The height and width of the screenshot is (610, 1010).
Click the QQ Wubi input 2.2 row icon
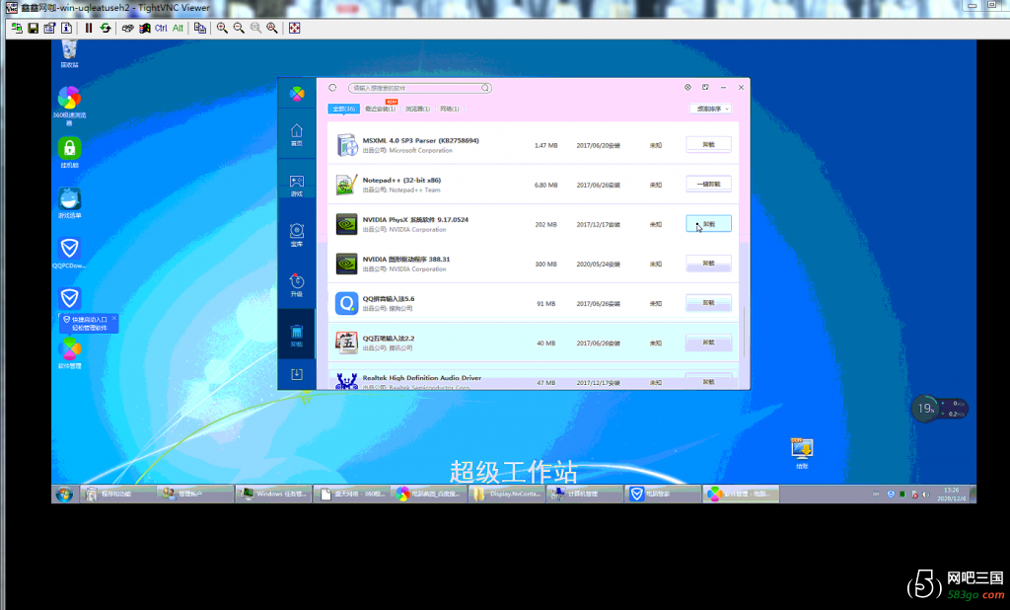click(x=346, y=343)
